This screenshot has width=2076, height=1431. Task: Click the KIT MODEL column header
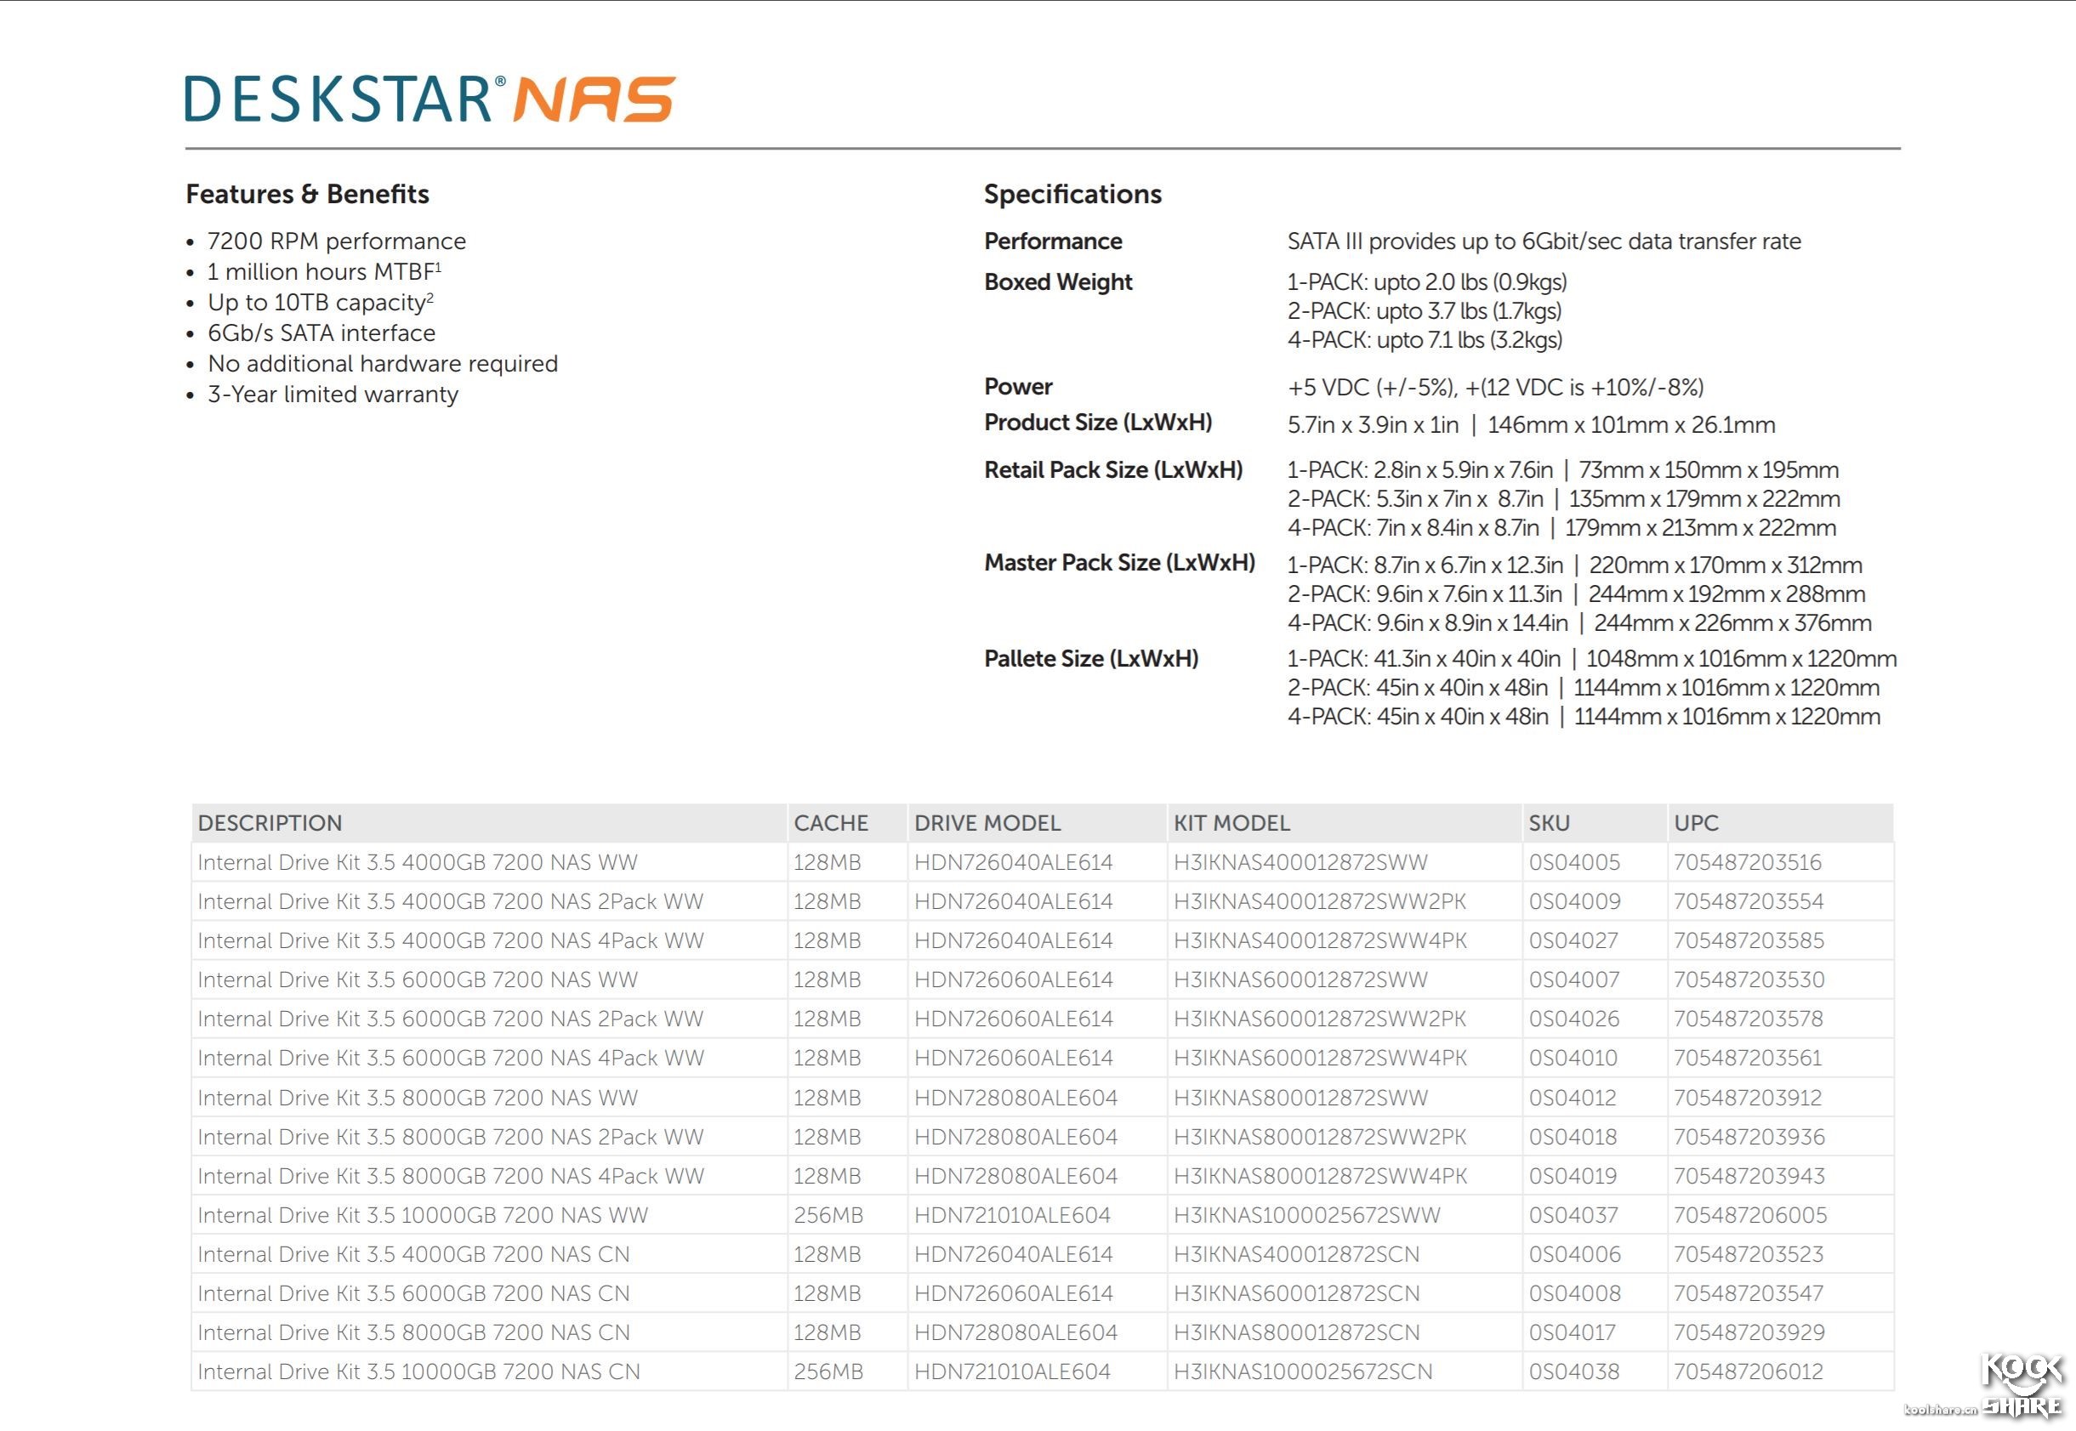click(x=1231, y=823)
